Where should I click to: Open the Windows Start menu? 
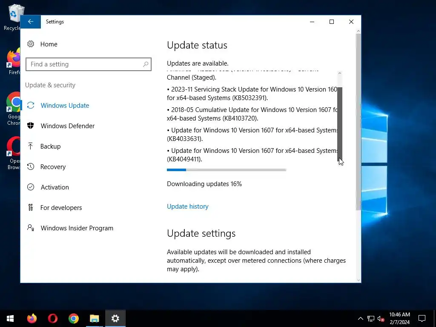click(x=10, y=318)
